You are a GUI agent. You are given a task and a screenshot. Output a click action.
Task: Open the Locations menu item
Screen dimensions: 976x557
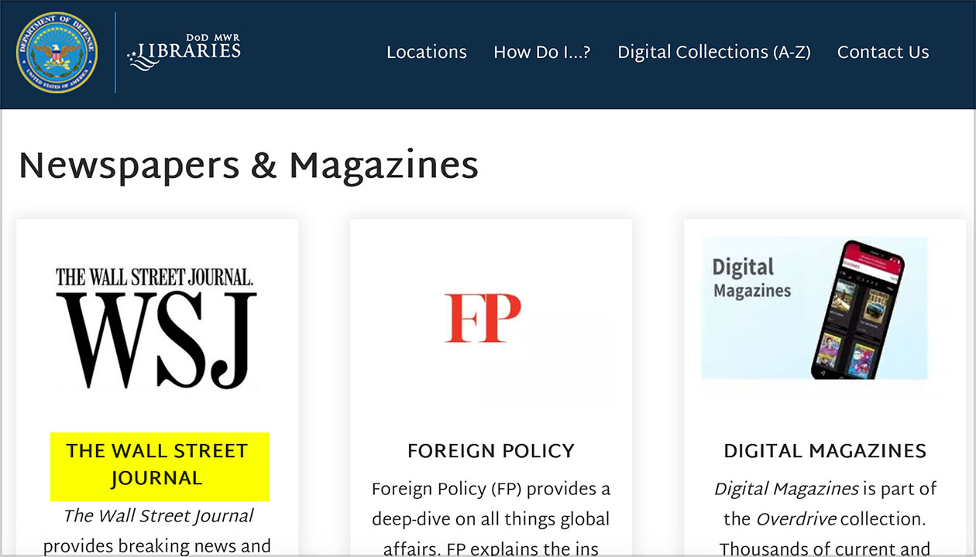coord(427,53)
